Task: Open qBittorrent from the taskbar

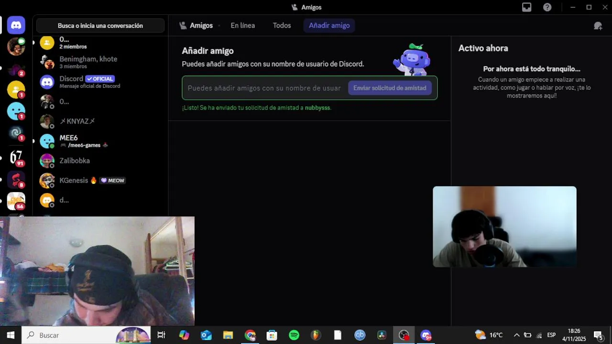Action: coord(360,335)
